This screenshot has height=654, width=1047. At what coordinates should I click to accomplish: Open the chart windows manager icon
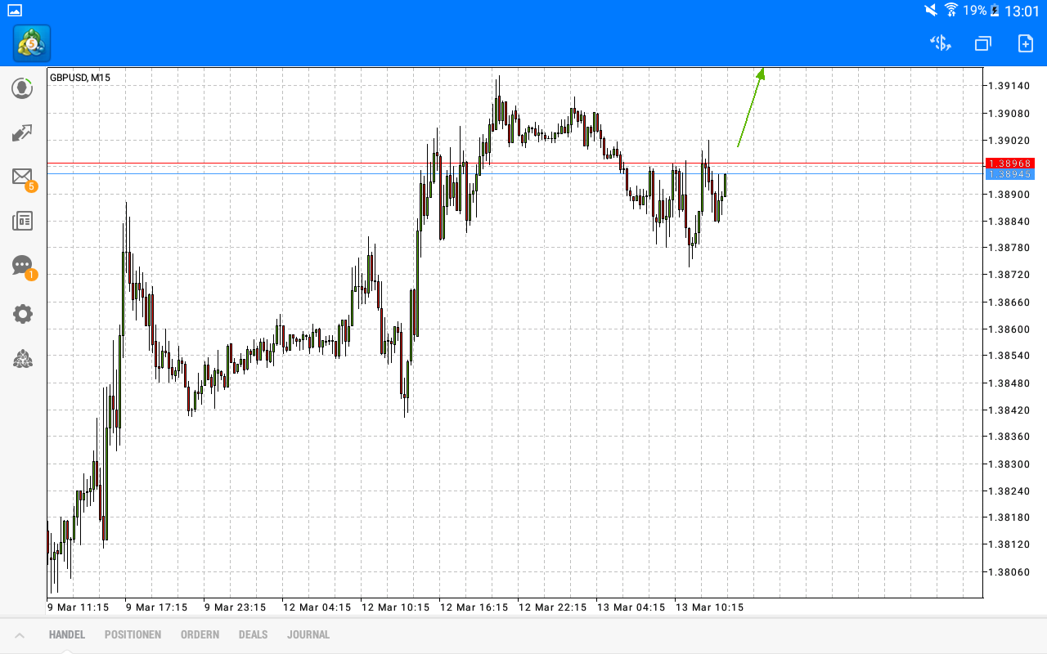coord(982,43)
